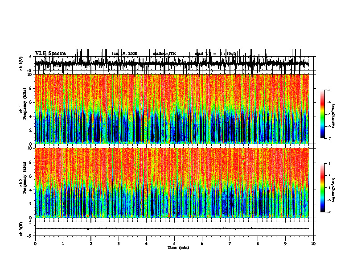Image resolution: width=353 pixels, height=273 pixels.
Task: Click the ch.1 color scale '-3' label
Action: point(329,90)
